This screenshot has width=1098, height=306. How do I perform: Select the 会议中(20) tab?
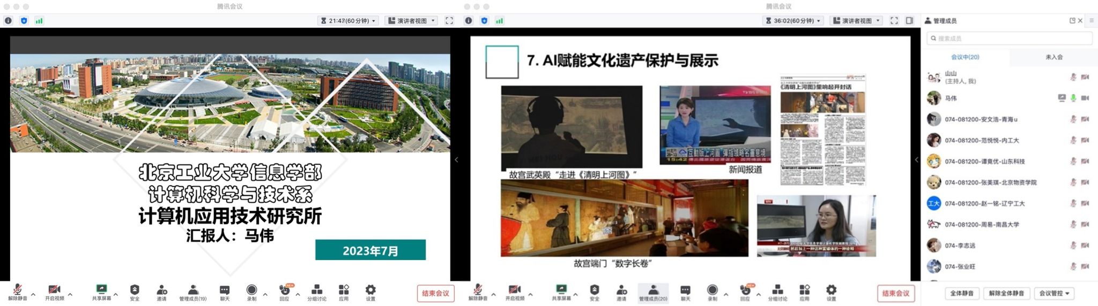[965, 57]
